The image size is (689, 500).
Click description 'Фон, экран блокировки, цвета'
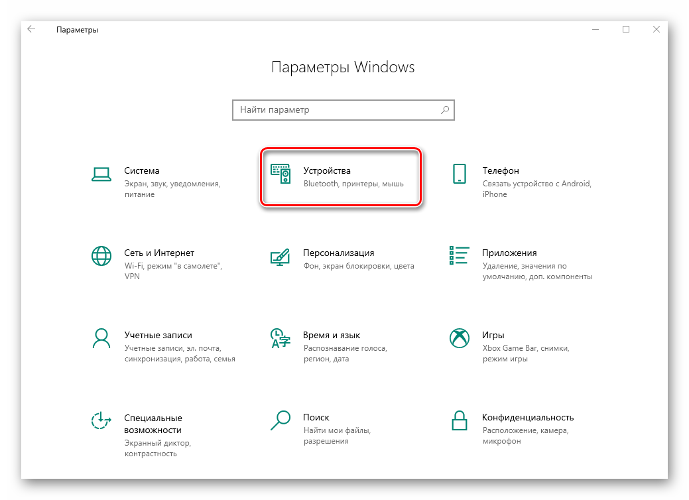[x=359, y=266]
